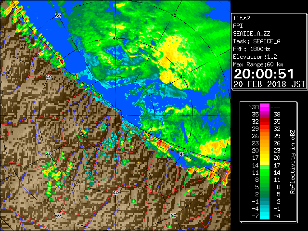Click the '40' ring label near southeast coast

pos(182,154)
